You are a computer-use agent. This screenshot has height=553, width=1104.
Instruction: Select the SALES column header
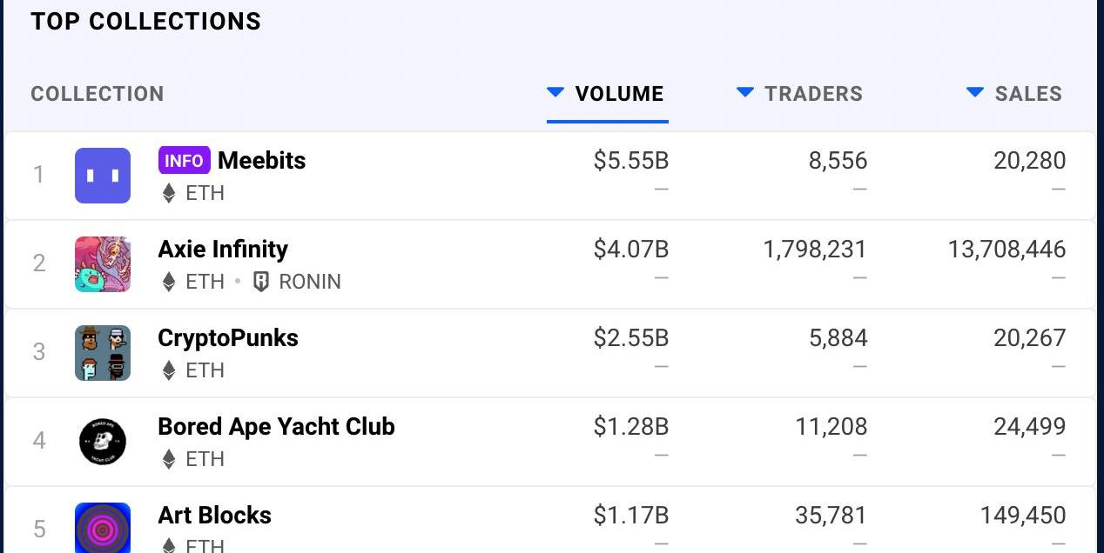[x=1028, y=94]
